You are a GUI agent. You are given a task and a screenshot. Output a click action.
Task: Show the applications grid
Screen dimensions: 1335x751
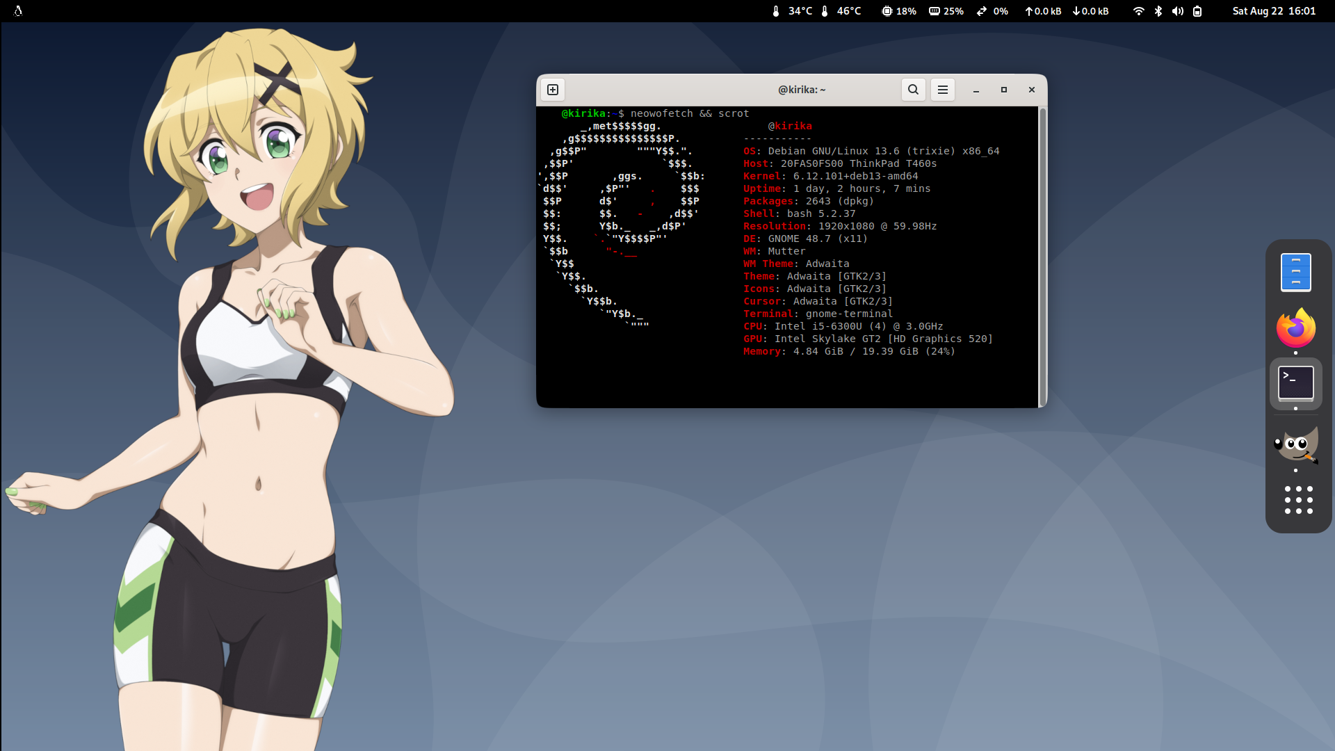tap(1298, 500)
